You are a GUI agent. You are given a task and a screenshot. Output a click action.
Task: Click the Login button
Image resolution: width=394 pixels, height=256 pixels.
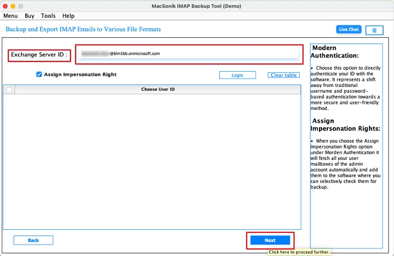(x=238, y=75)
